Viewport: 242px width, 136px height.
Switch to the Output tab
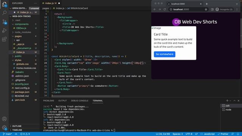[x=62, y=101]
